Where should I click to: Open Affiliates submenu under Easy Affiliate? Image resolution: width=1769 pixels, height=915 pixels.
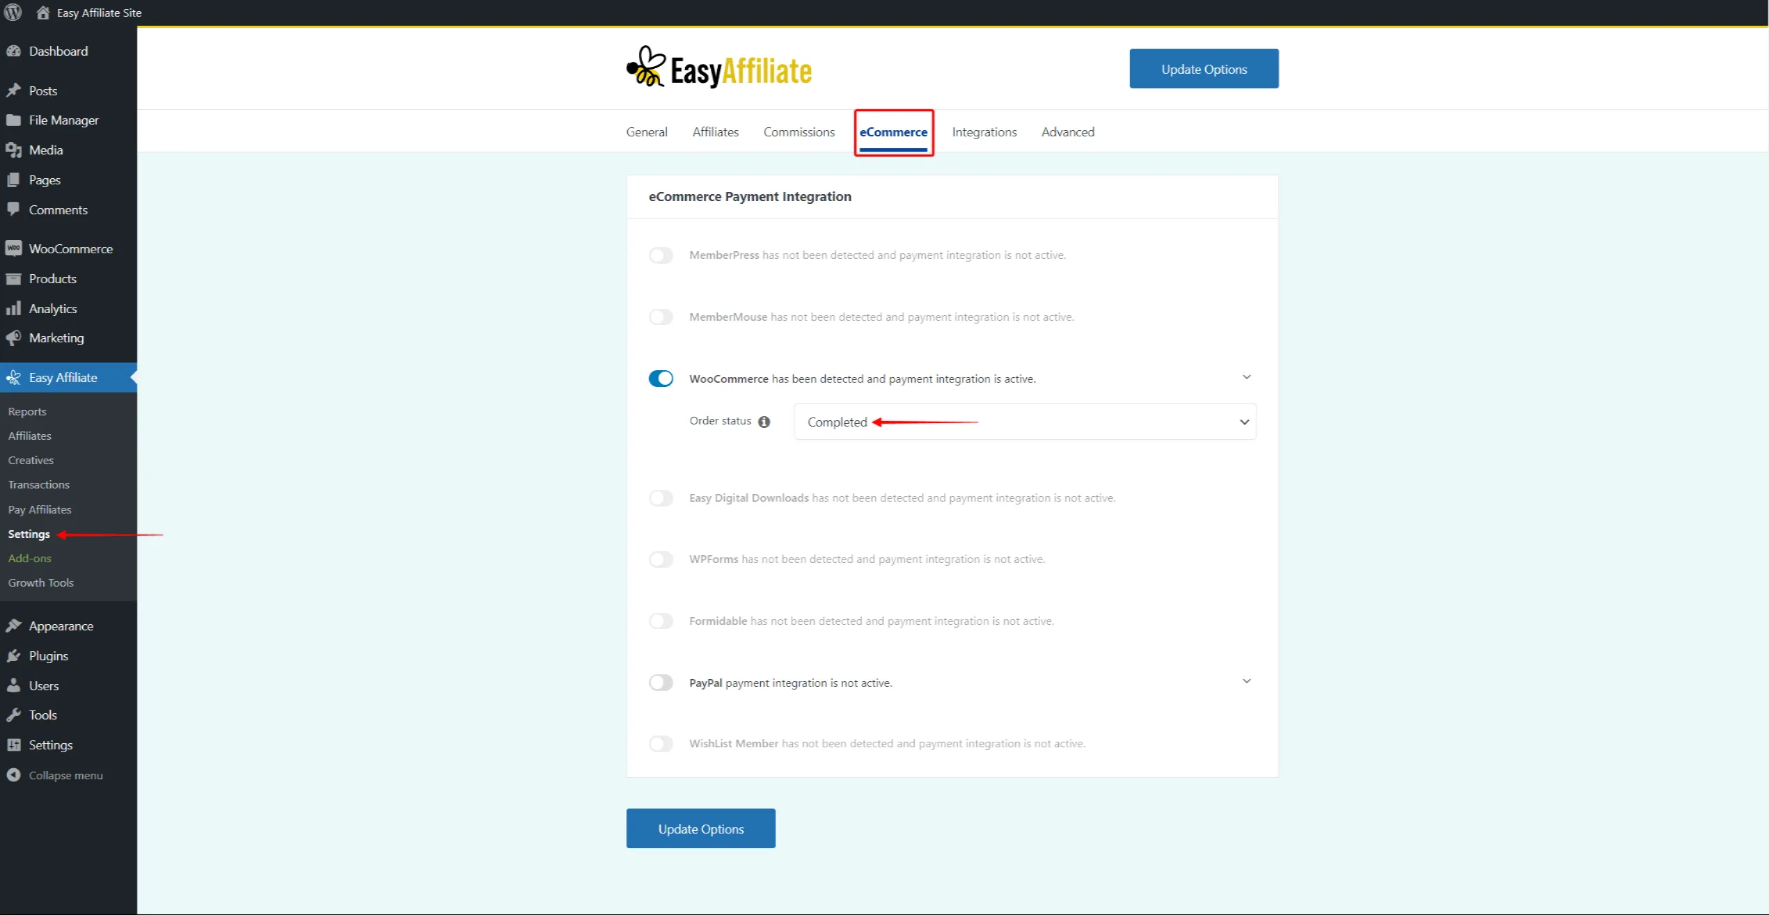[x=30, y=436]
